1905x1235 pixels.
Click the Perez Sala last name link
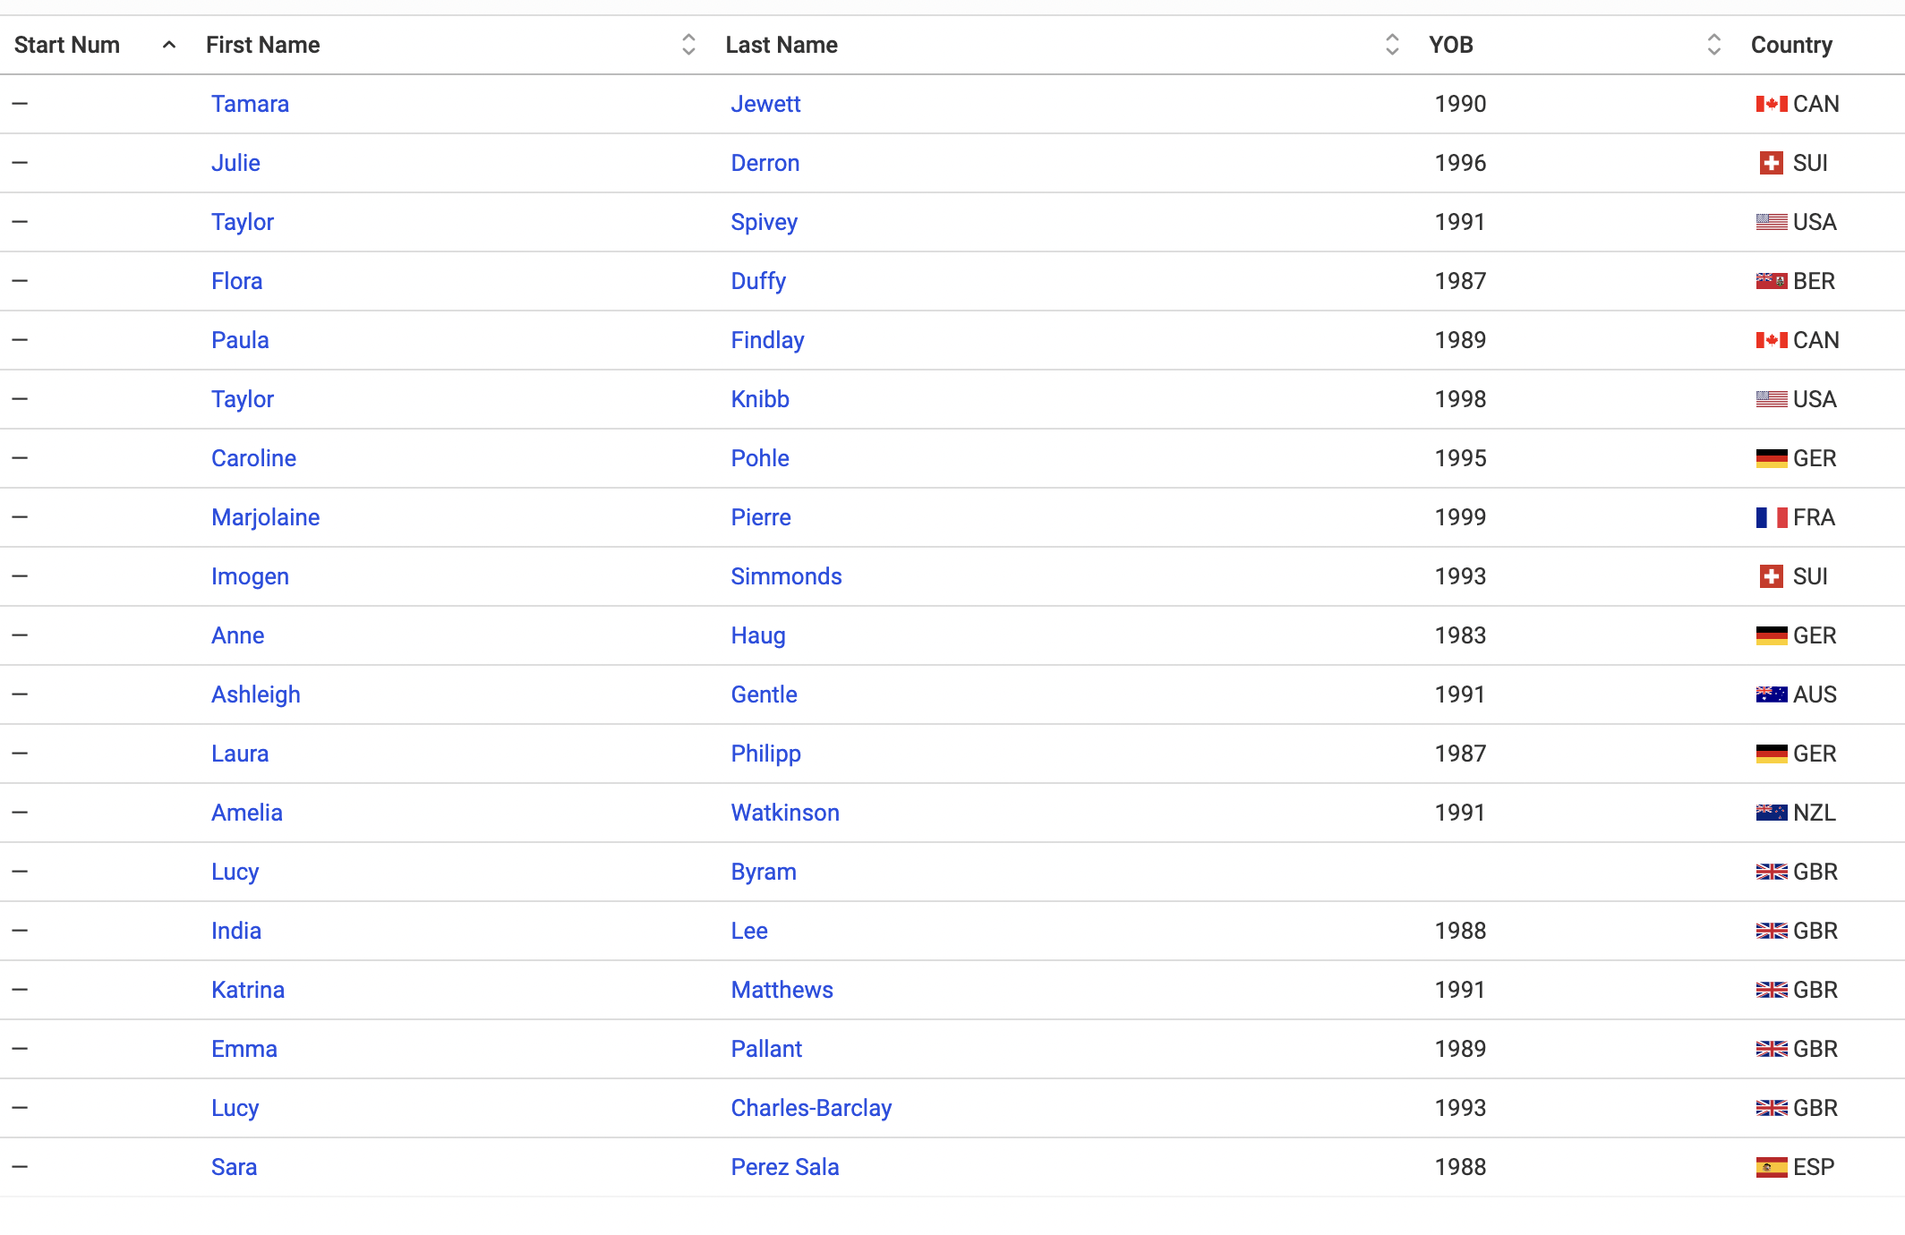784,1168
